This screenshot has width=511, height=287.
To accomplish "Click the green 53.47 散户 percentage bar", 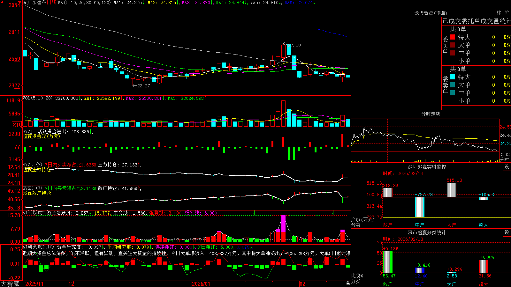I will point(388,262).
